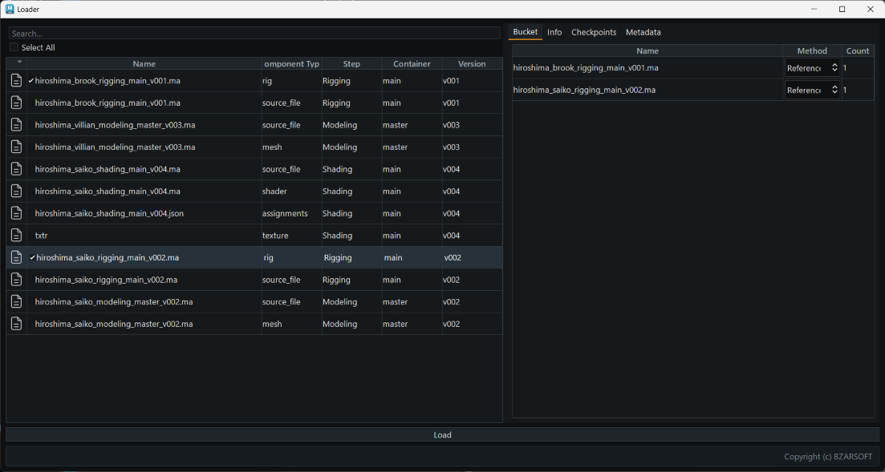Click 'Rigging' step in brook source_file row
This screenshot has width=885, height=472.
click(x=336, y=103)
